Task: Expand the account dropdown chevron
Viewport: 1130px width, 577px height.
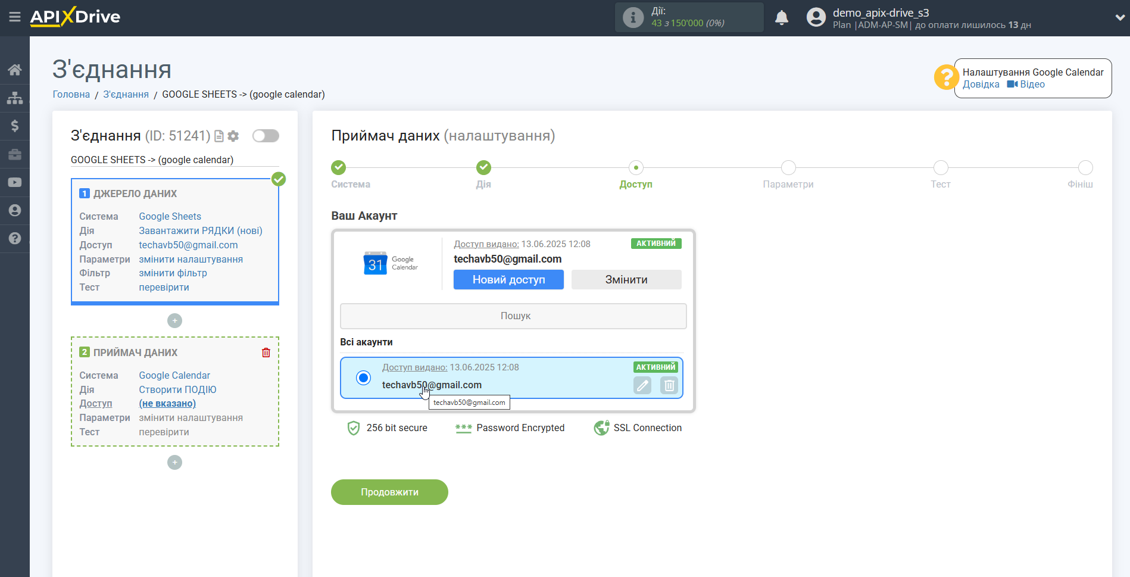Action: 1119,17
